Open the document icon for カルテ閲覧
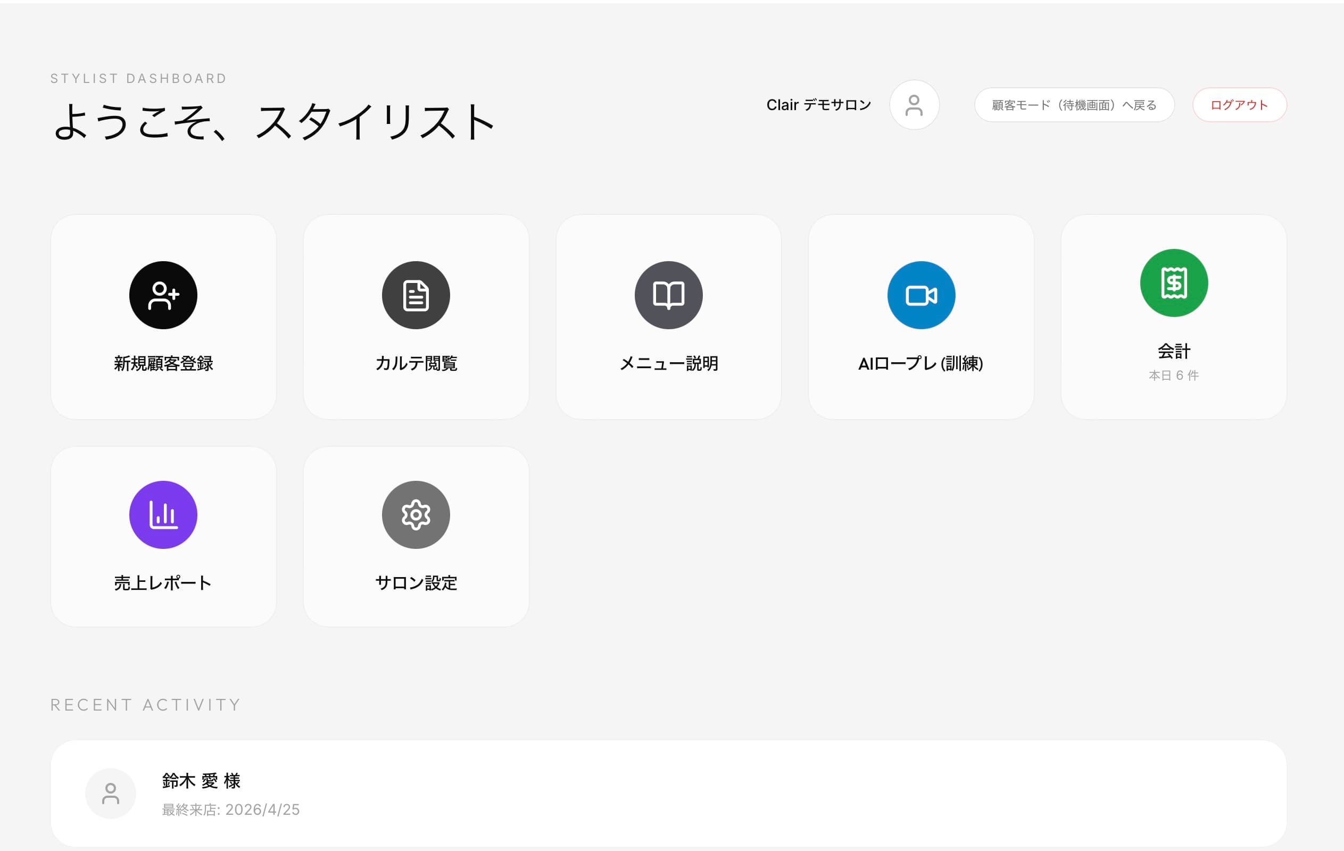Screen dimensions: 1344x851 pos(416,295)
